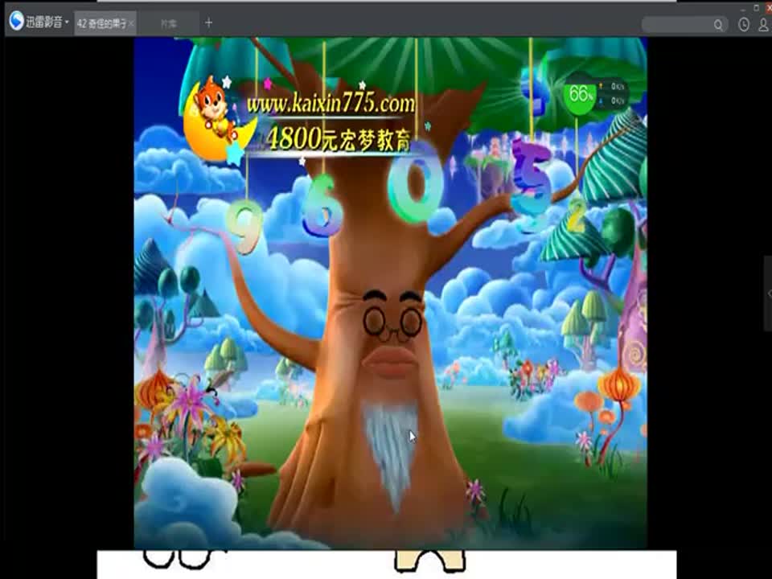
Task: Close the "42 奇怪的果子" tab
Action: [132, 23]
